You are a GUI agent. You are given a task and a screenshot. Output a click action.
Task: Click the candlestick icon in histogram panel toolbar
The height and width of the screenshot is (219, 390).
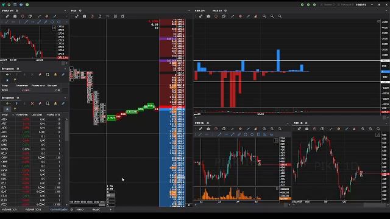point(240,16)
